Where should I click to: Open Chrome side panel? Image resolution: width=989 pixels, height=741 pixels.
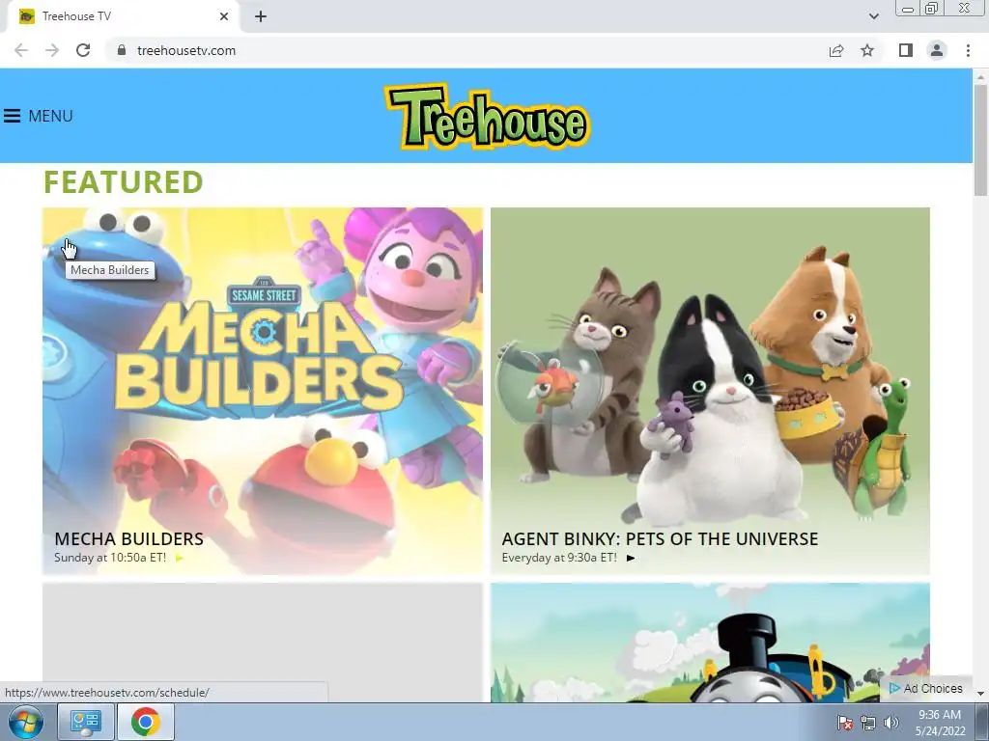click(906, 50)
